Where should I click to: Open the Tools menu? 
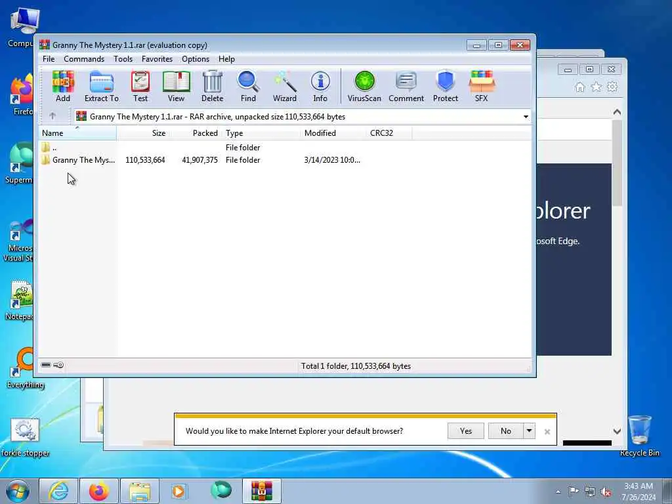(123, 59)
